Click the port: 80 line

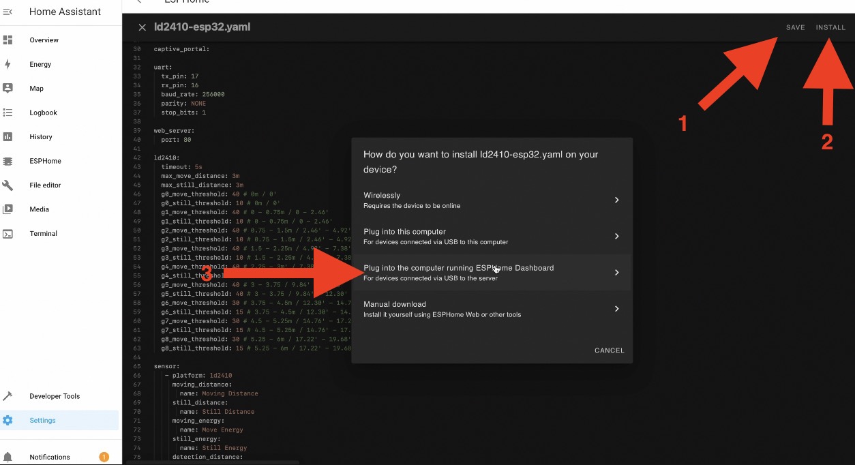click(x=176, y=140)
